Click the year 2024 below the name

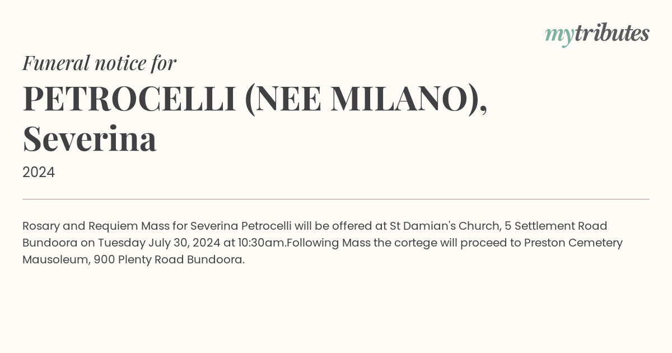coord(39,172)
